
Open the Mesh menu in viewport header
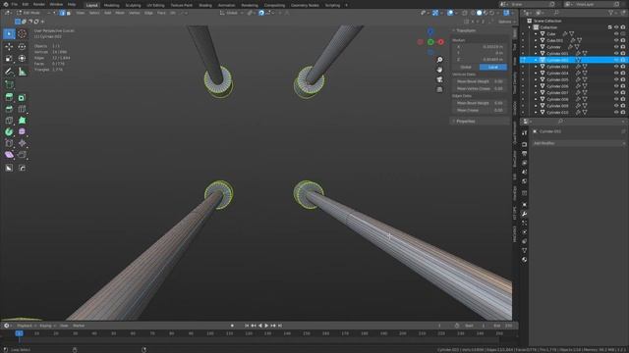point(120,13)
